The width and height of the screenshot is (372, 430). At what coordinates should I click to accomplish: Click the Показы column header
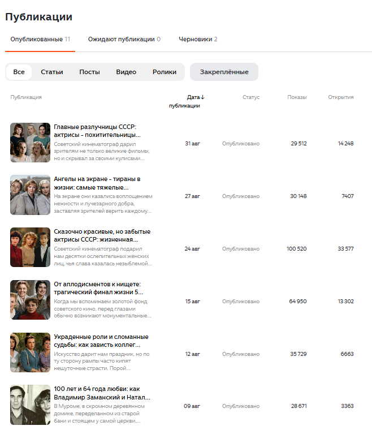pos(297,97)
